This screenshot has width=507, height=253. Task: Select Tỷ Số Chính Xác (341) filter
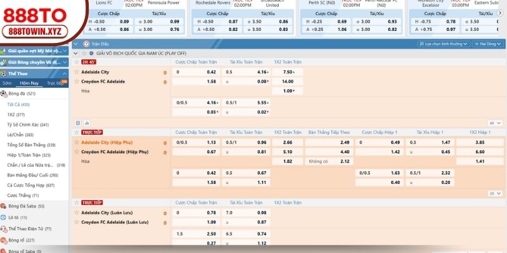click(x=28, y=125)
